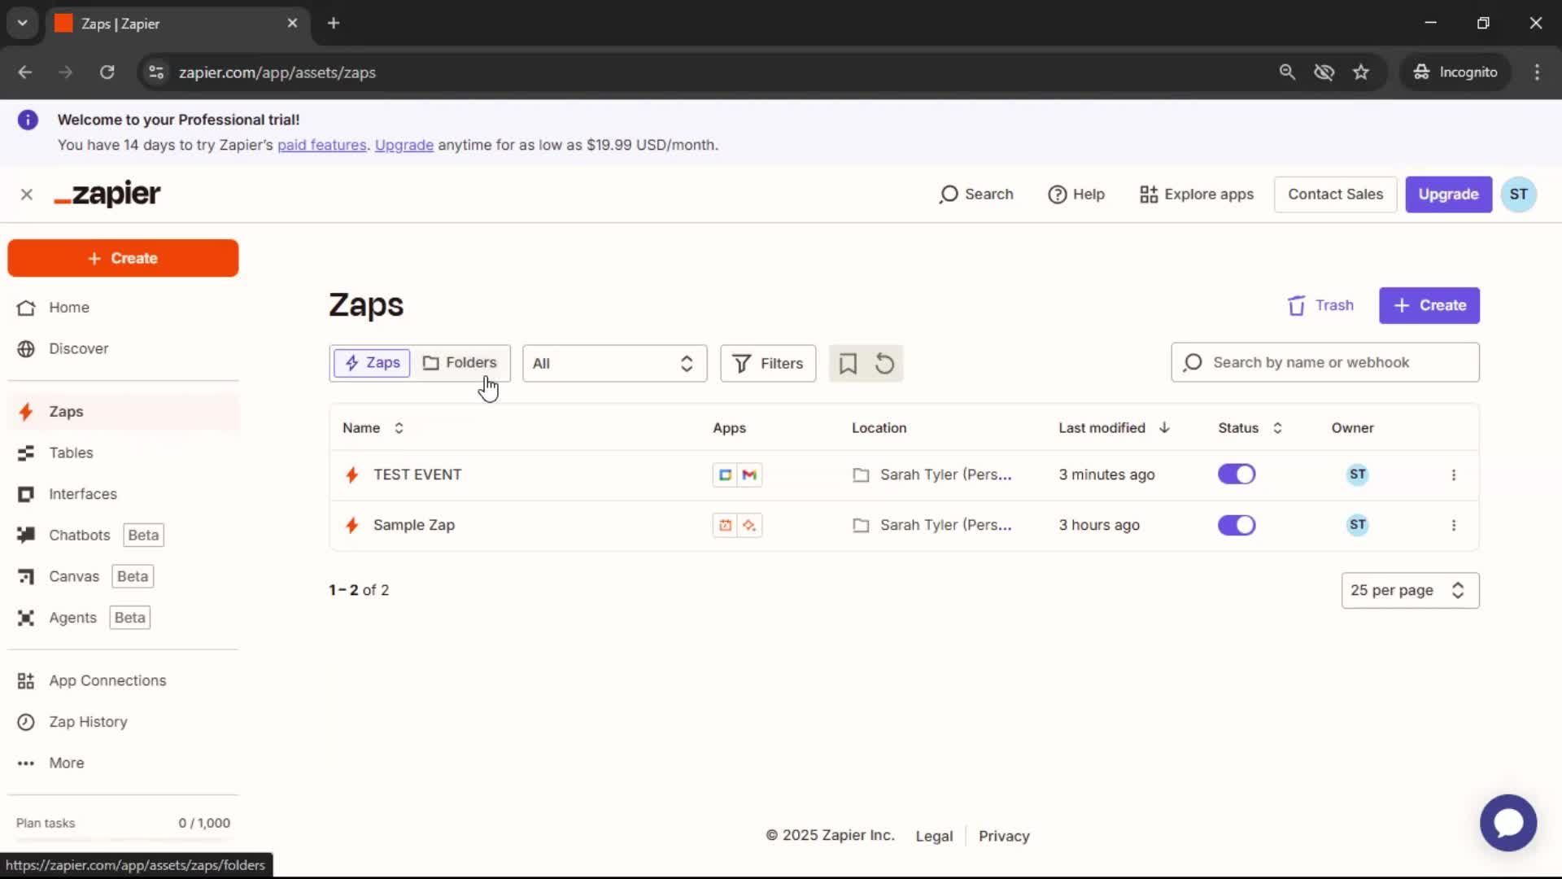The width and height of the screenshot is (1562, 879).
Task: Click the first app icon of Sample Zap
Action: (x=725, y=525)
